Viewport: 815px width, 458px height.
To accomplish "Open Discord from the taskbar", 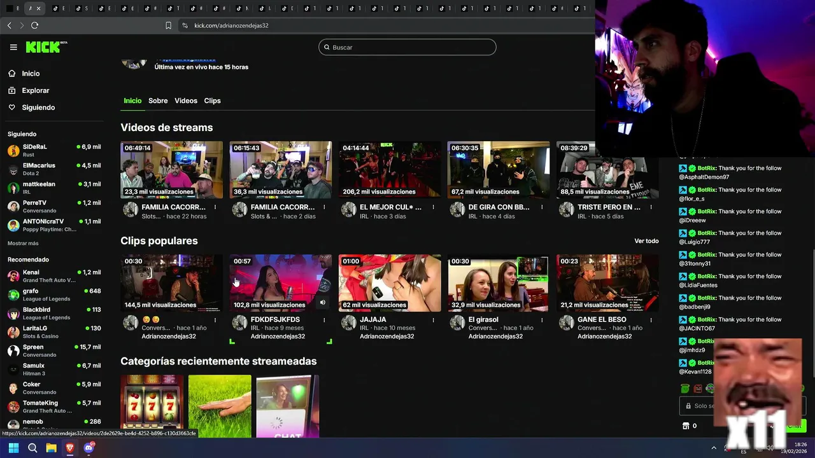I will pos(89,448).
